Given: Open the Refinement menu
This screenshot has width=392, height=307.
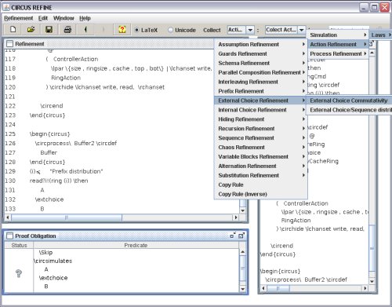Looking at the screenshot, I should pos(19,18).
